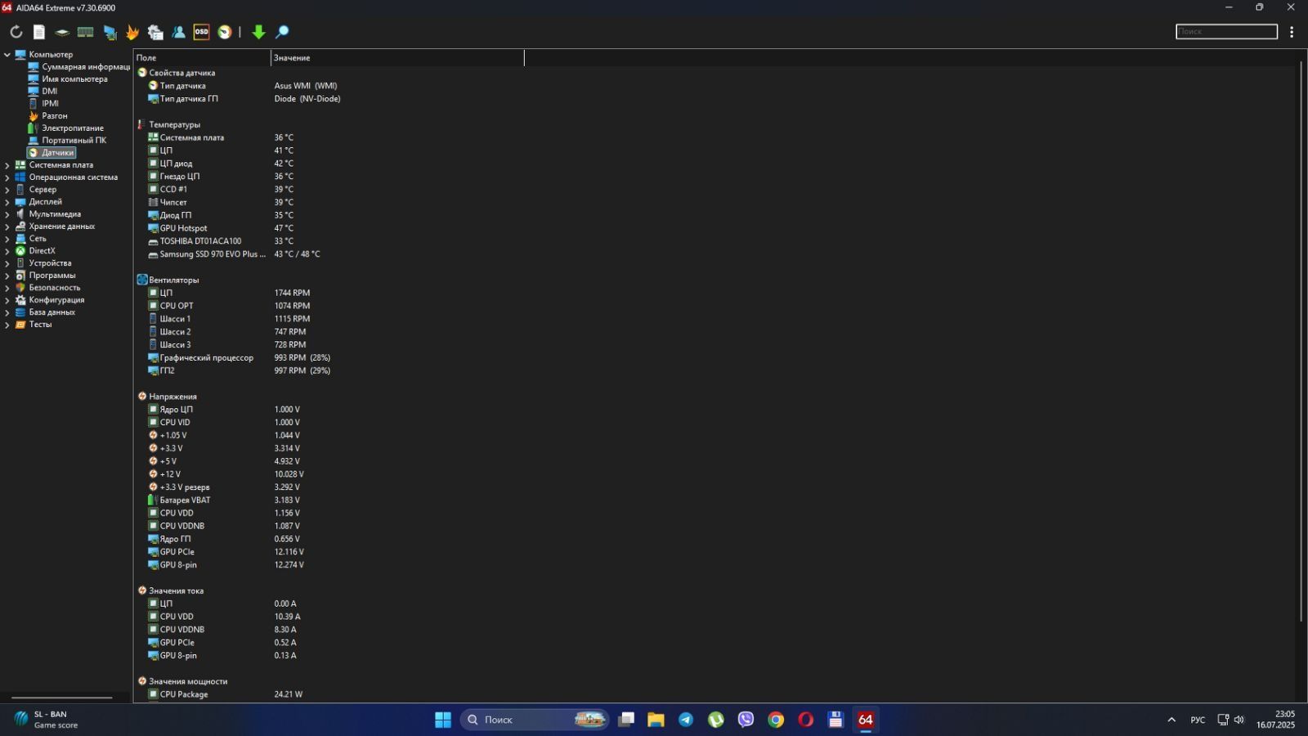Click the tree panel horizontal scrollbar
Viewport: 1308px width, 736px height.
tap(62, 698)
